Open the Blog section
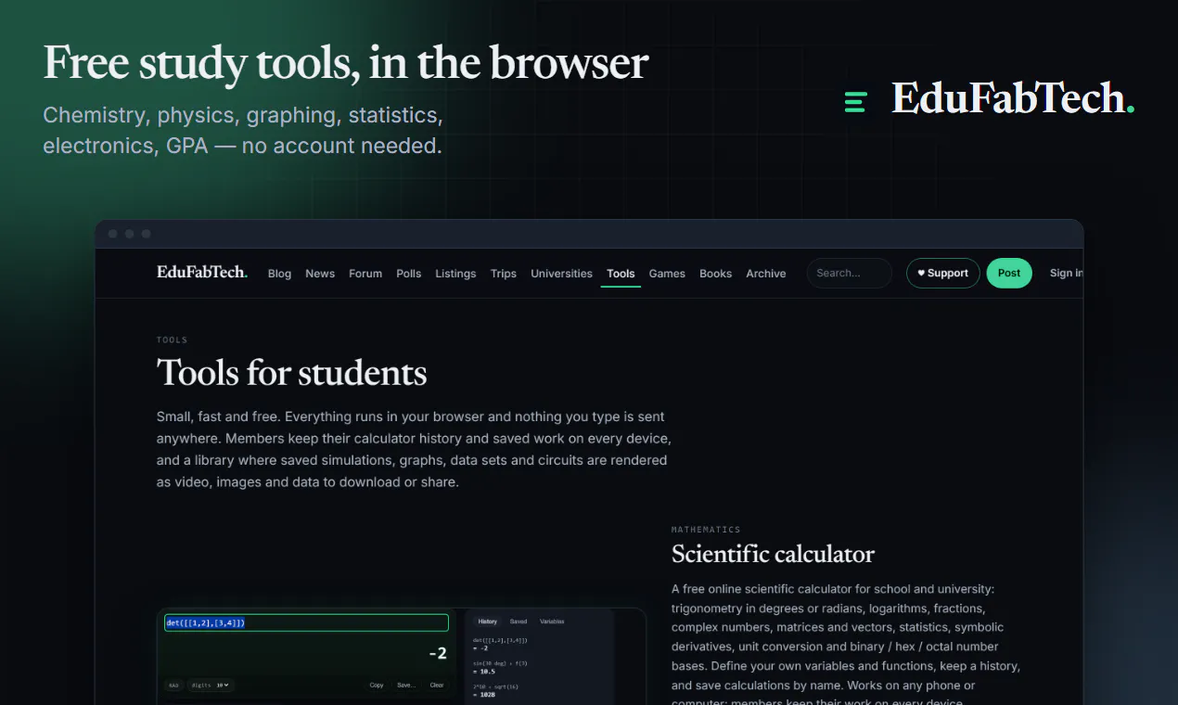 [279, 274]
